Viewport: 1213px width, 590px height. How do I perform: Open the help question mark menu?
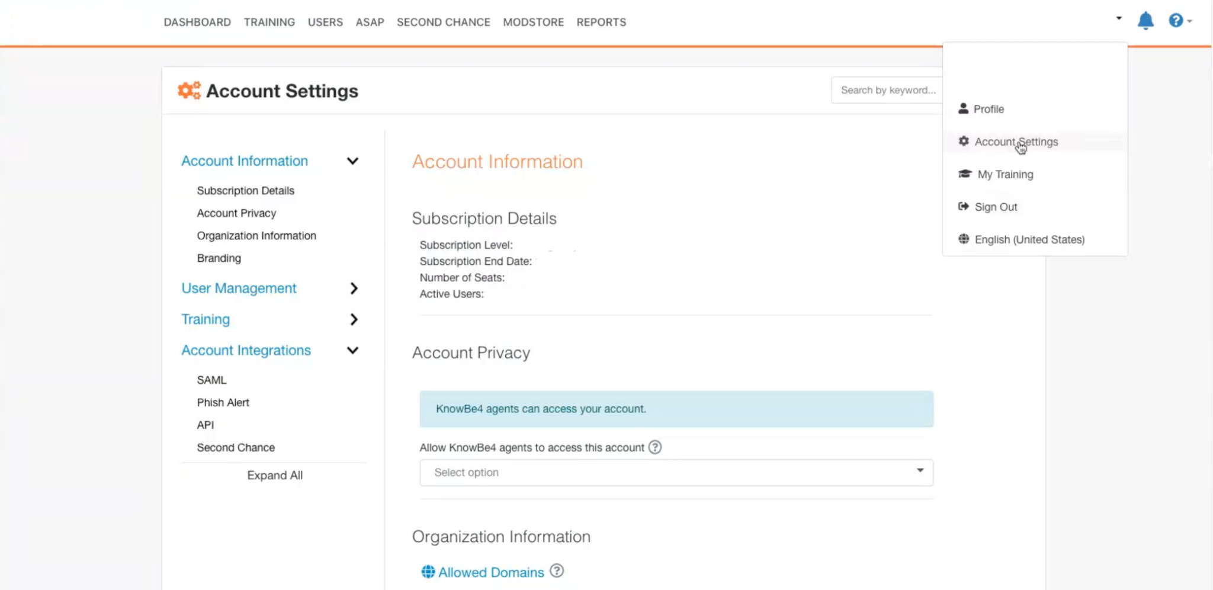1180,21
